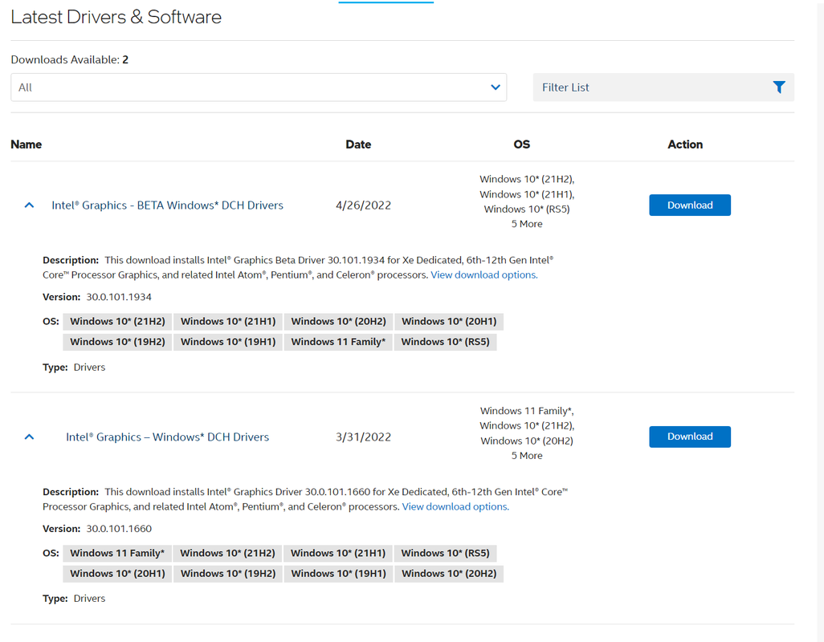Click Windows 10* (RS5) tag under version 30.0.101.1660

click(x=445, y=553)
